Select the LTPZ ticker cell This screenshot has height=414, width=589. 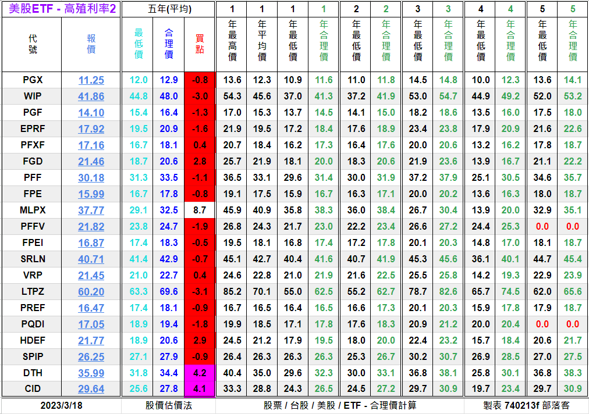click(x=33, y=292)
